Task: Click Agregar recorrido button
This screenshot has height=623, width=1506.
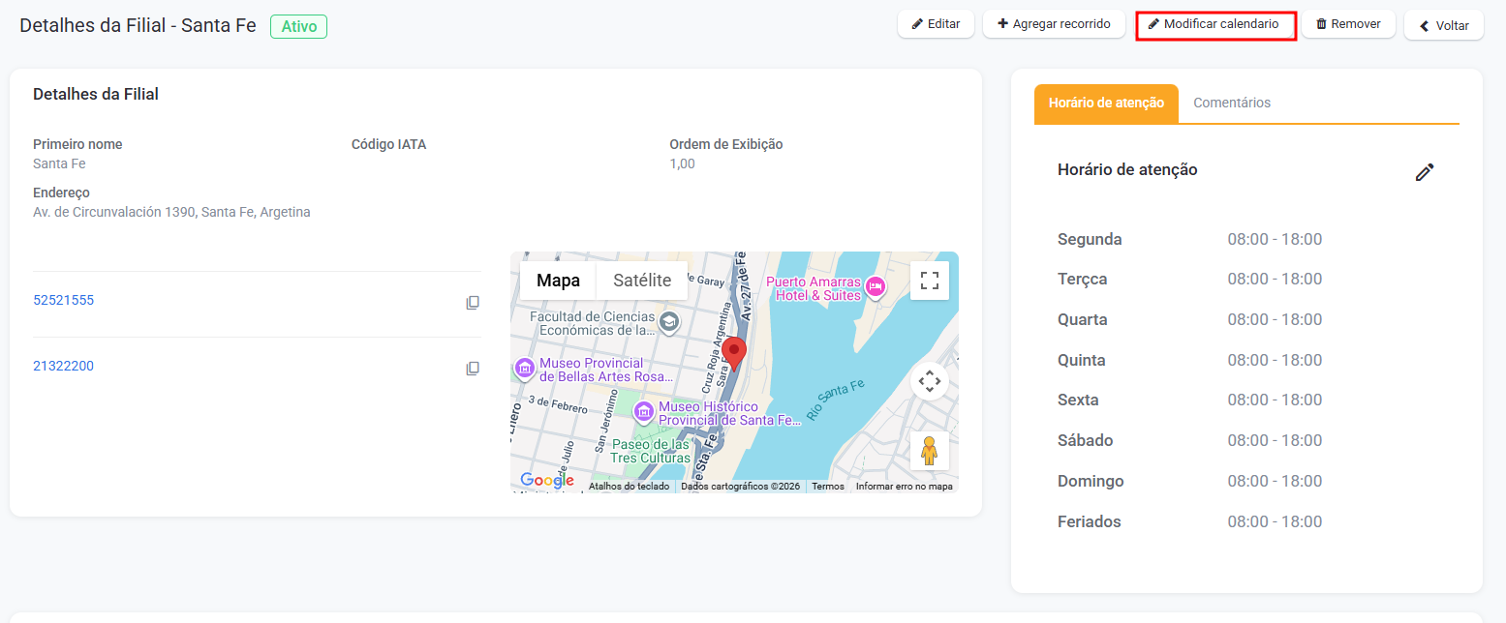Action: (1054, 24)
